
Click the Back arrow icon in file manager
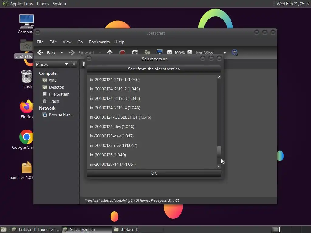tap(40, 53)
